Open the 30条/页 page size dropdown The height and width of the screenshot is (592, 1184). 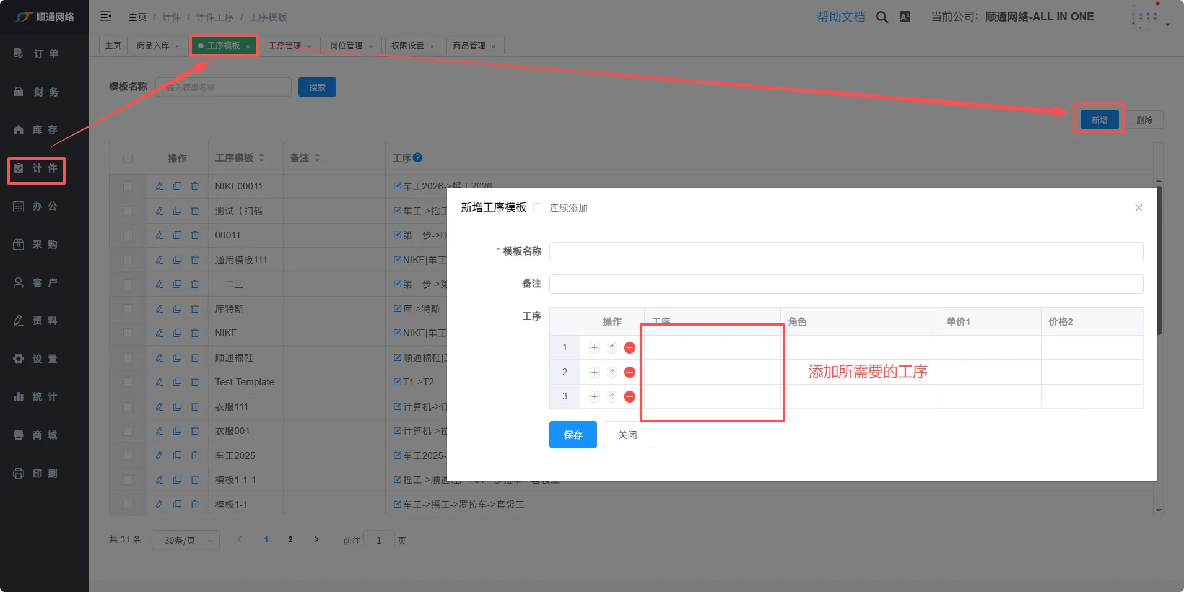[186, 540]
